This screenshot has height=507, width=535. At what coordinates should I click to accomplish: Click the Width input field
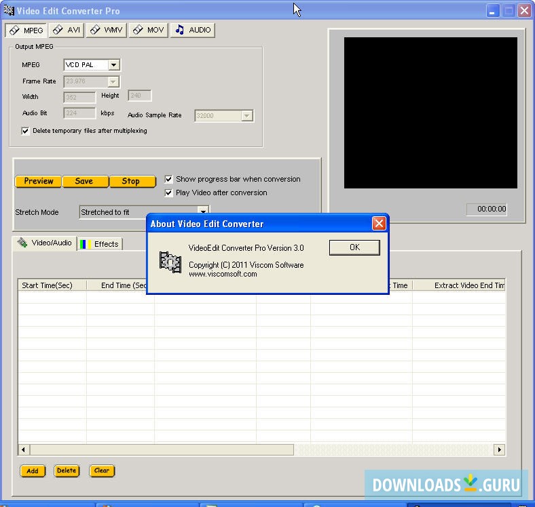pos(79,98)
